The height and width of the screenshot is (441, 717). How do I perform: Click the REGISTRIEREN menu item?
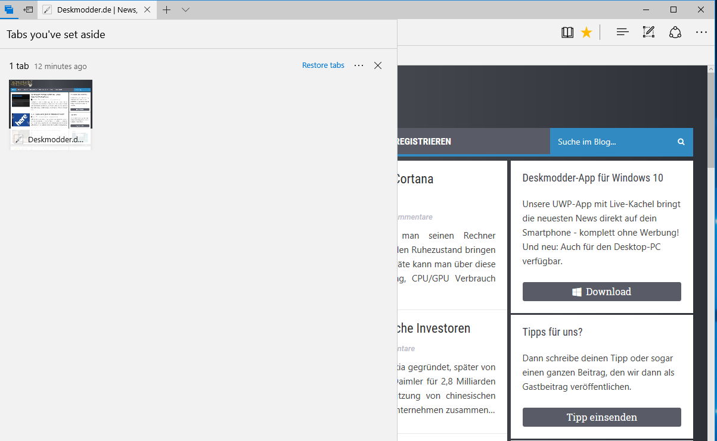(424, 142)
